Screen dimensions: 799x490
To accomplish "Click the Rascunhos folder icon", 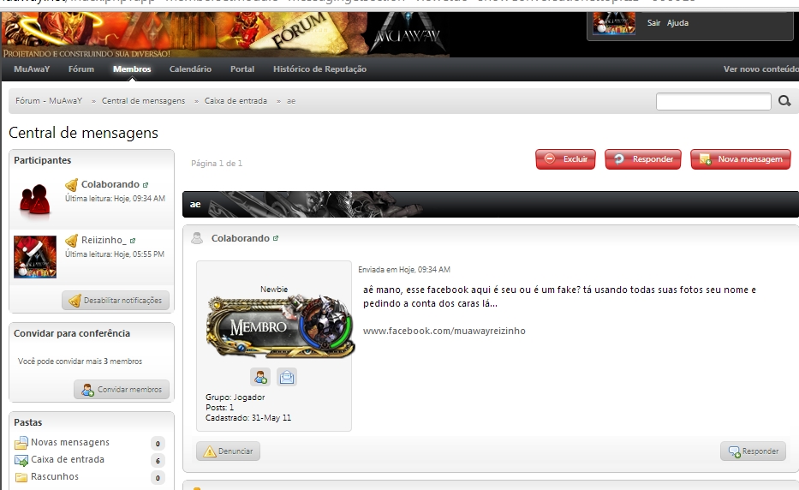I will pyautogui.click(x=21, y=477).
